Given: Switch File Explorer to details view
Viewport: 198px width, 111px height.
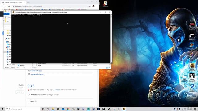Looking at the screenshot, I should tap(107, 68).
